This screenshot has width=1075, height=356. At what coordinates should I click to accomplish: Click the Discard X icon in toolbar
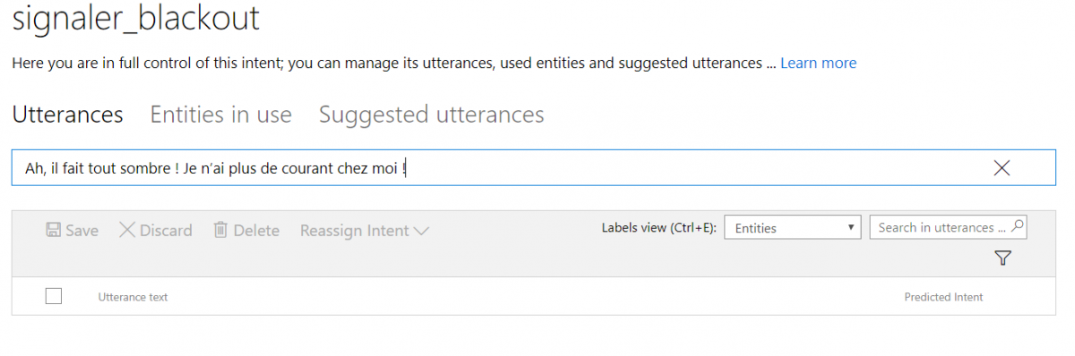coord(127,230)
